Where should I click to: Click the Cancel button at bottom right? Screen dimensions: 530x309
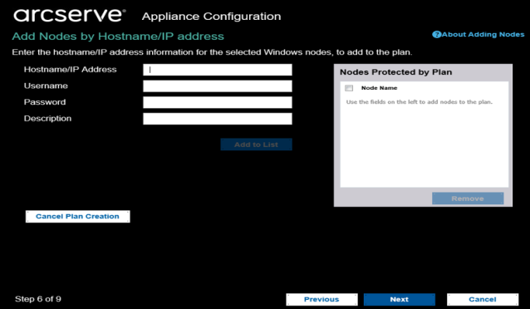(x=483, y=299)
